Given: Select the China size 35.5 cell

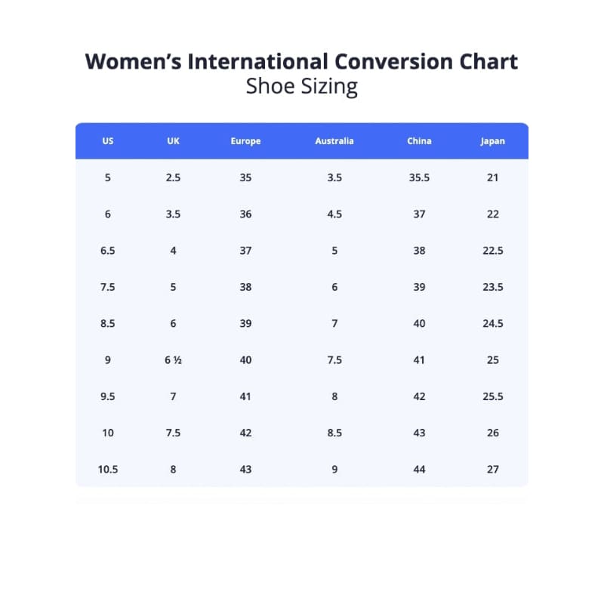Looking at the screenshot, I should tap(419, 178).
